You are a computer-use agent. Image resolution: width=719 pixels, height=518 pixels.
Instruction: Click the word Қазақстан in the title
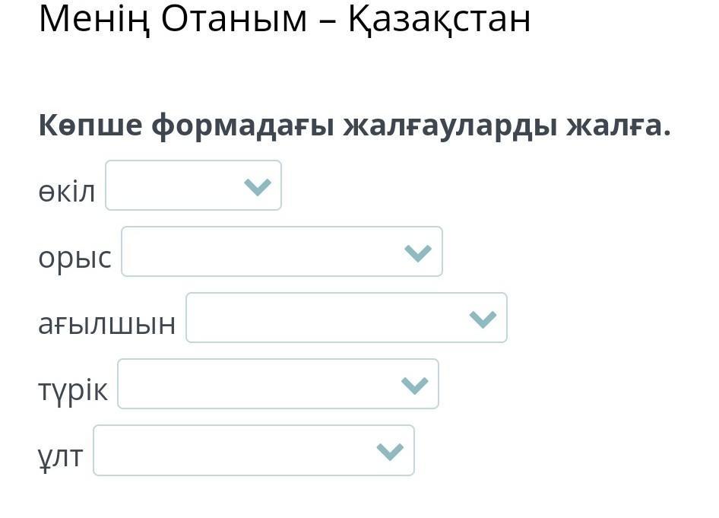[439, 19]
